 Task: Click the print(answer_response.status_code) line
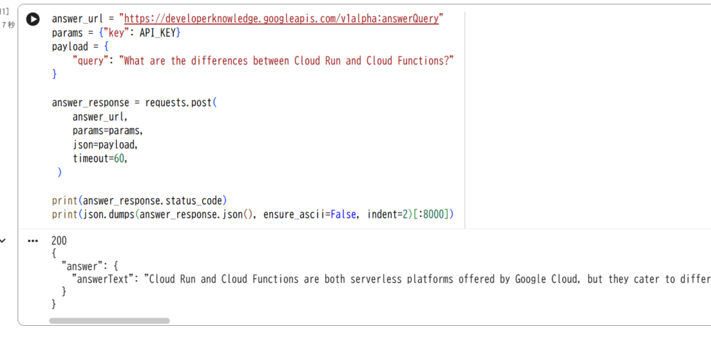click(x=139, y=200)
